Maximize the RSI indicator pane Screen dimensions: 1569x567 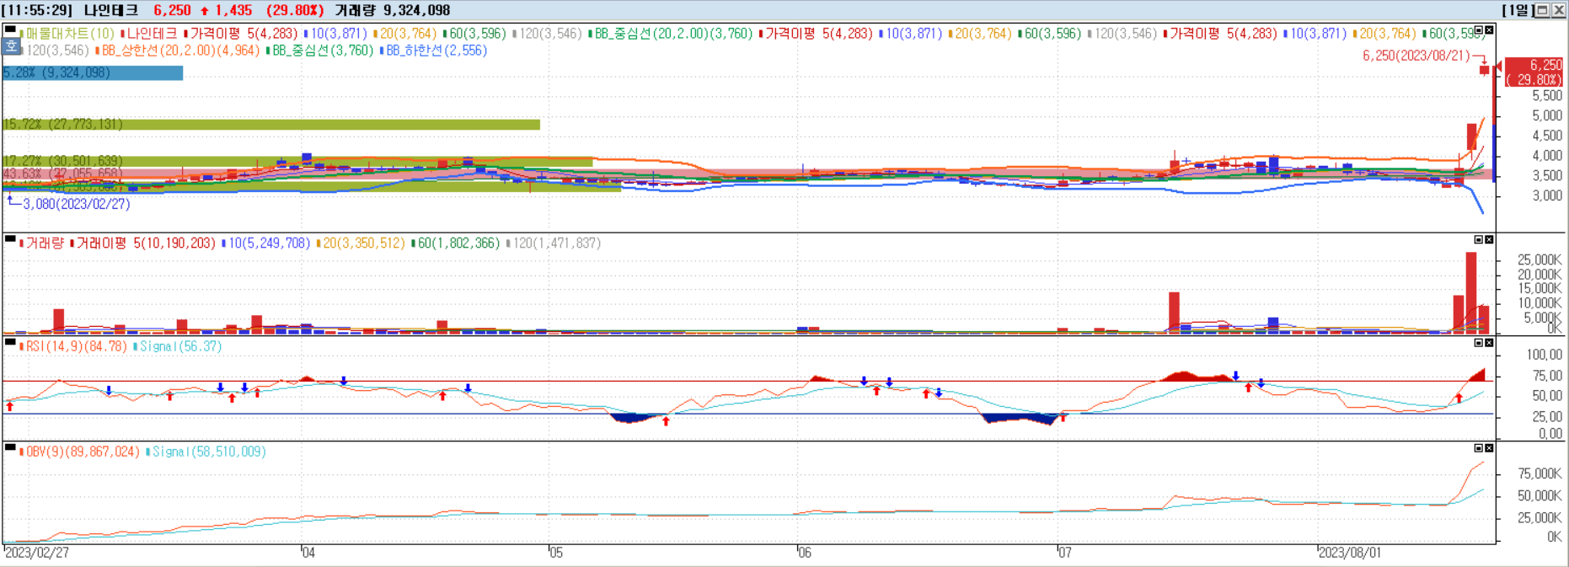click(1478, 343)
